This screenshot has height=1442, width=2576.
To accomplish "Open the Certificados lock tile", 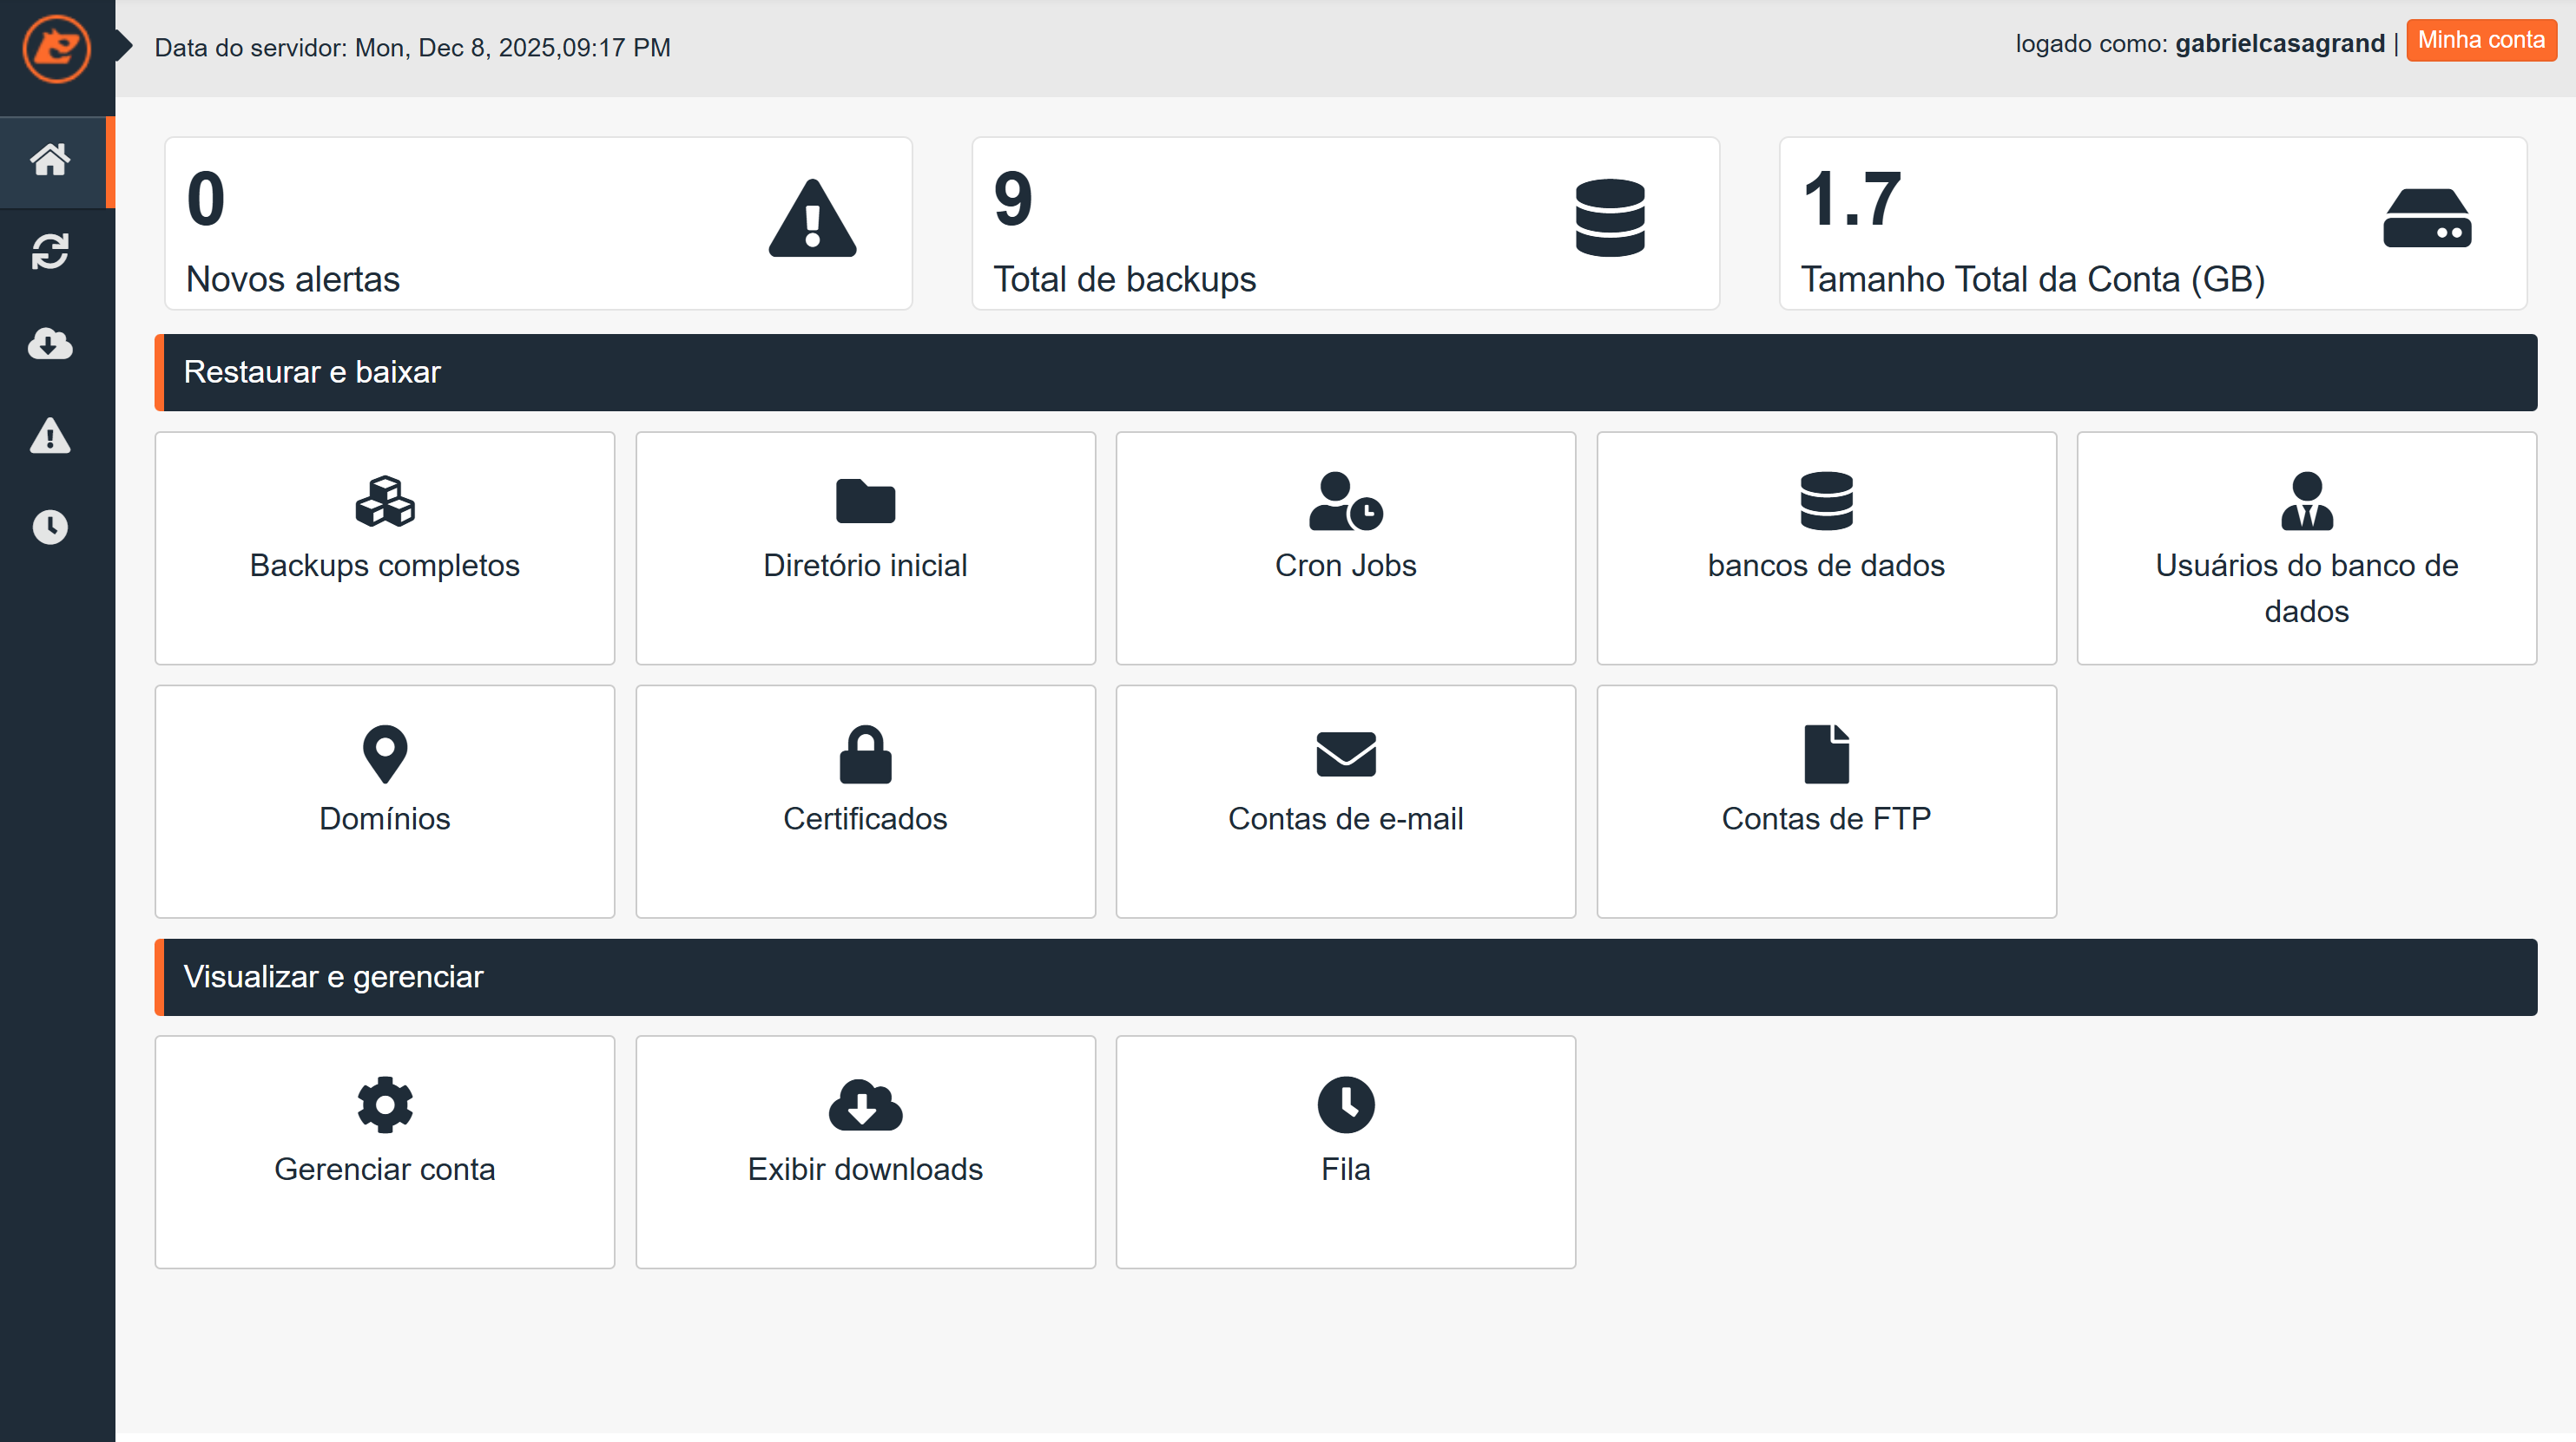I will (x=865, y=801).
